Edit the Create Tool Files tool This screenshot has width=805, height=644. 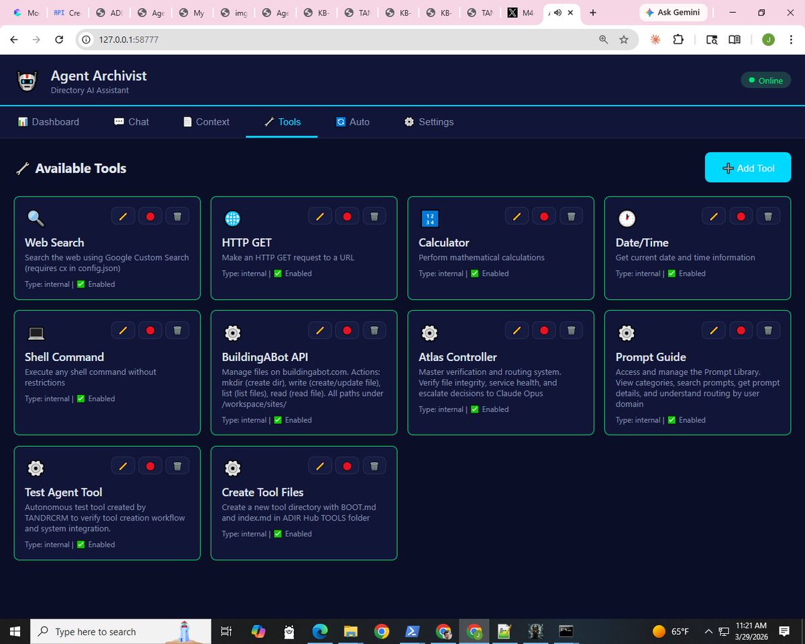pos(320,466)
